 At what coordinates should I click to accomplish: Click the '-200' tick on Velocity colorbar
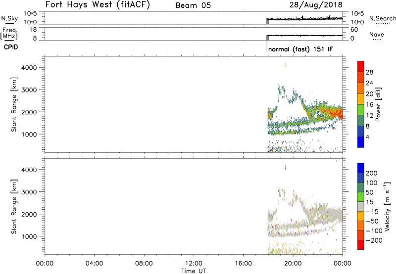[374, 240]
